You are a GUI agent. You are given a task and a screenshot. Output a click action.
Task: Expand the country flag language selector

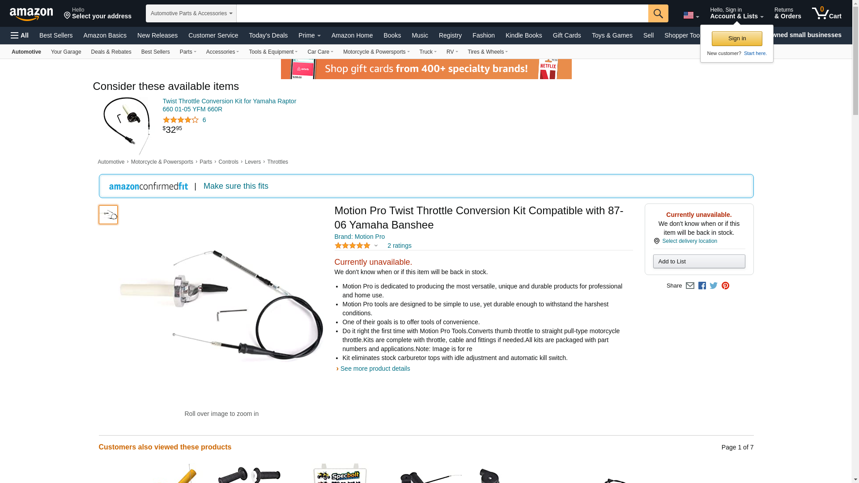click(x=691, y=16)
